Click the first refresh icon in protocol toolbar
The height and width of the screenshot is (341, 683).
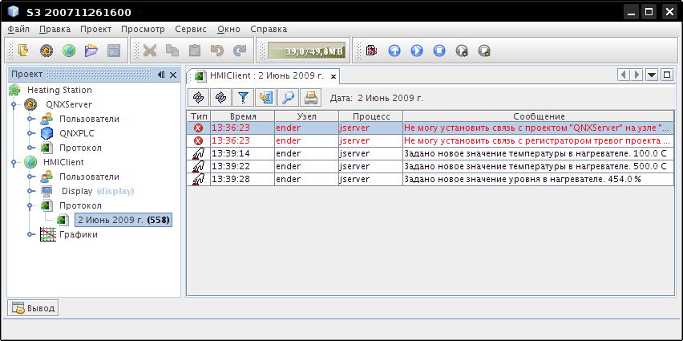(199, 98)
